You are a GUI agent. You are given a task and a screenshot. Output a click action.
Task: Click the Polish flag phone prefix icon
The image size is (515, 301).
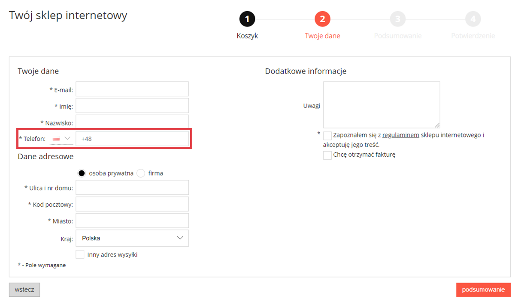click(56, 139)
